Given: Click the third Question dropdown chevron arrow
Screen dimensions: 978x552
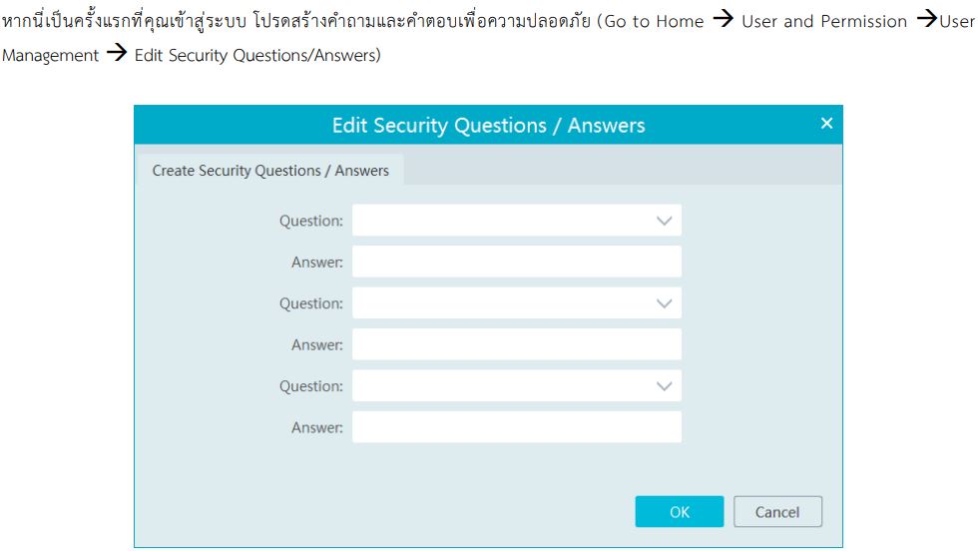Looking at the screenshot, I should (x=665, y=386).
